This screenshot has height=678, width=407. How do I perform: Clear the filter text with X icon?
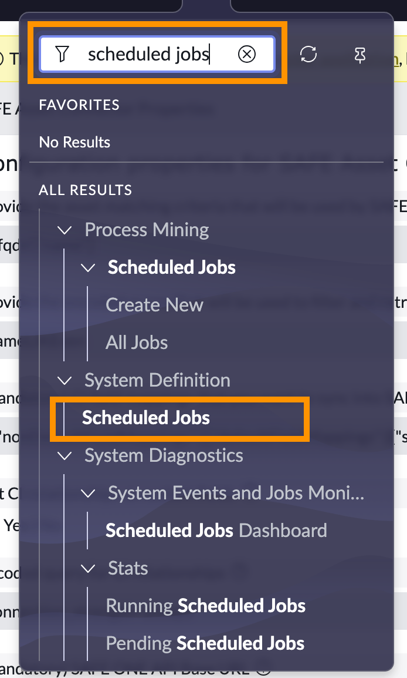(247, 55)
